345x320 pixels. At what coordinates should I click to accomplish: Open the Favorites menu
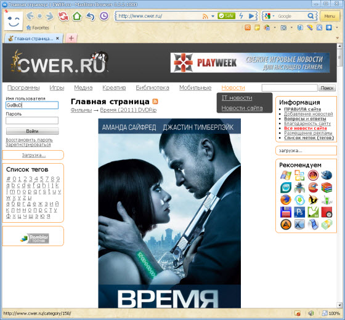(38, 28)
